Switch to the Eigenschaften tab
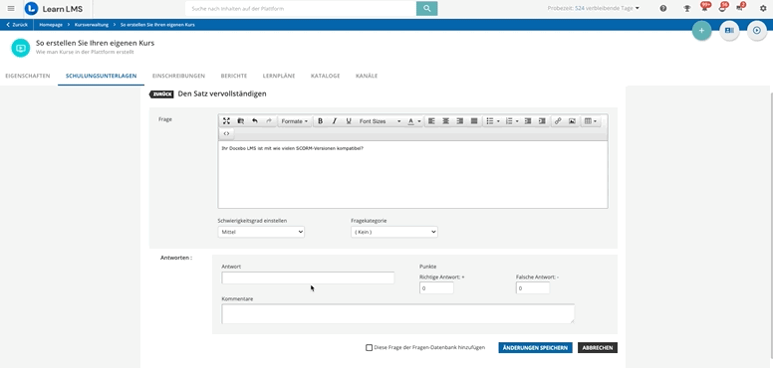The height and width of the screenshot is (368, 773). [x=28, y=76]
